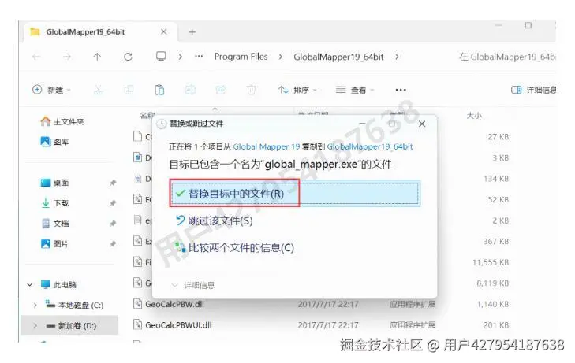Click the Forward navigation arrow
This screenshot has height=363, width=575.
click(x=67, y=57)
